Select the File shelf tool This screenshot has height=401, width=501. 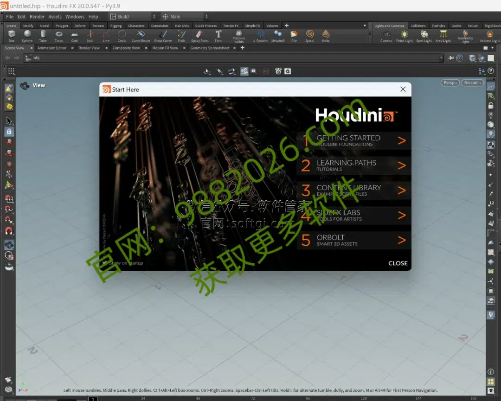tap(294, 36)
